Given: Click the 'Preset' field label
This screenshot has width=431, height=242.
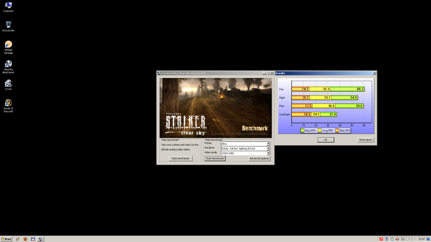Looking at the screenshot, I should 208,143.
